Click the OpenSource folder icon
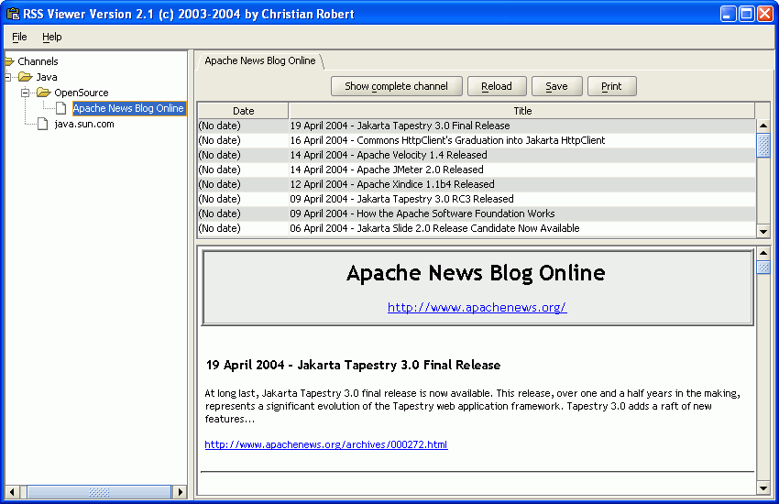The height and width of the screenshot is (504, 779). click(44, 93)
